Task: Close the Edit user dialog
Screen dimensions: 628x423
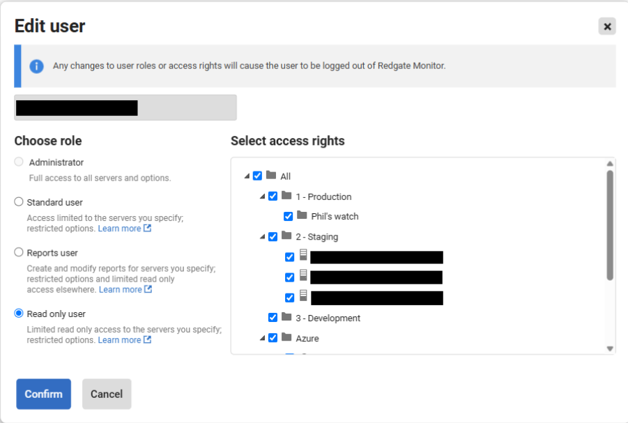Action: click(607, 26)
